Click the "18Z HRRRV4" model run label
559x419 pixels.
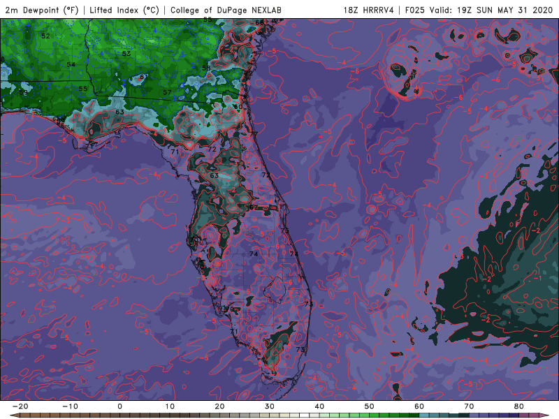[368, 10]
